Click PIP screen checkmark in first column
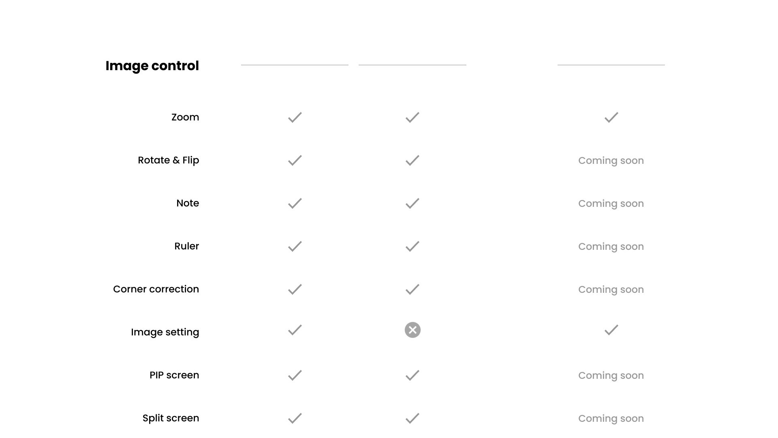Viewport: 778px width, 438px height. 295,375
